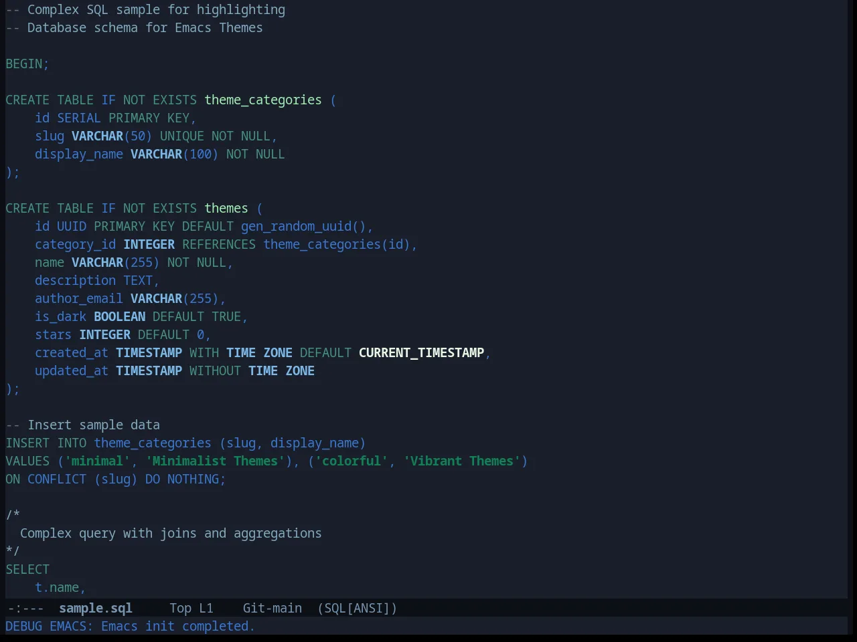Viewport: 857px width, 642px height.
Task: Click the 'colorful' string literal
Action: (x=352, y=461)
